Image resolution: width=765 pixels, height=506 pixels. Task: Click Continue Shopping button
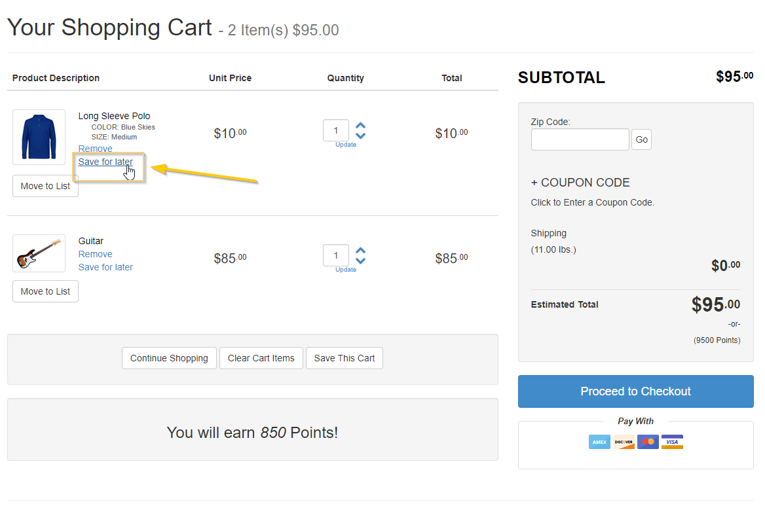click(169, 358)
